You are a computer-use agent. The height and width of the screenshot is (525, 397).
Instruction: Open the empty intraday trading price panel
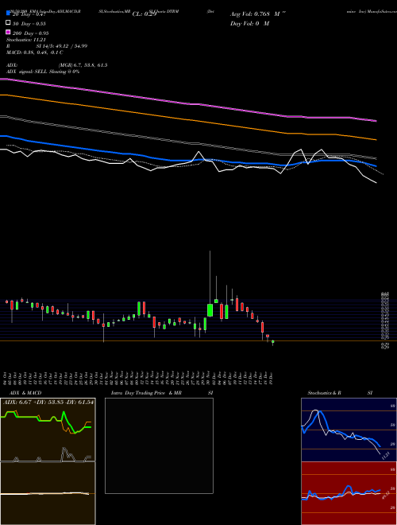click(x=159, y=445)
